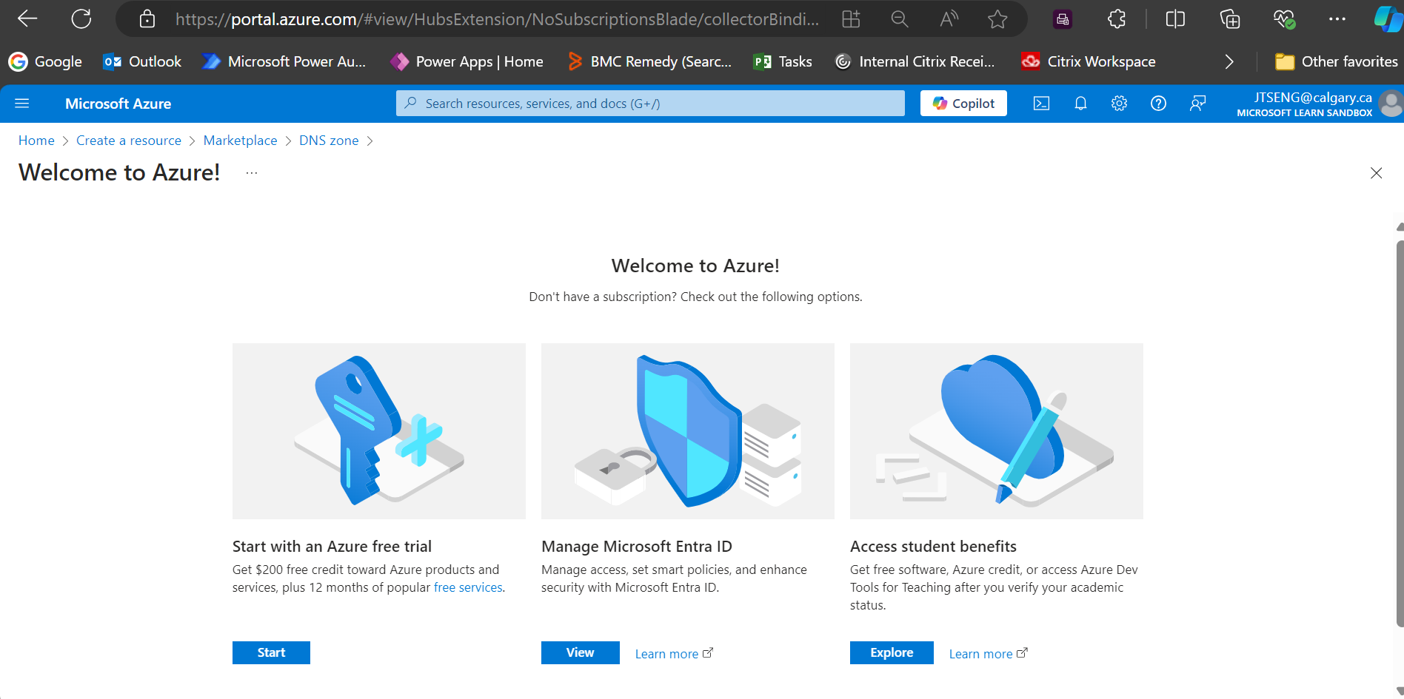Open the Azure feedback panel

(1198, 104)
